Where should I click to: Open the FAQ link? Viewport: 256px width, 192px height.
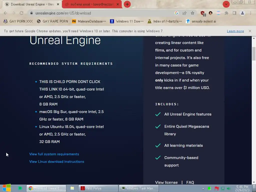tap(190, 182)
